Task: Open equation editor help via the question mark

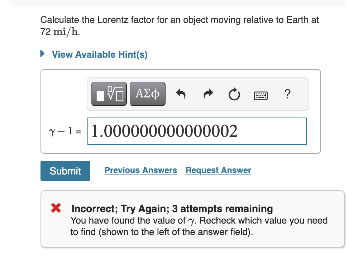Action: pyautogui.click(x=287, y=94)
